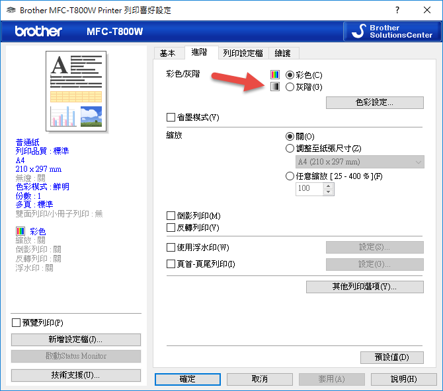This screenshot has width=443, height=391.
Task: Close the printing preferences dialog
Action: [427, 10]
